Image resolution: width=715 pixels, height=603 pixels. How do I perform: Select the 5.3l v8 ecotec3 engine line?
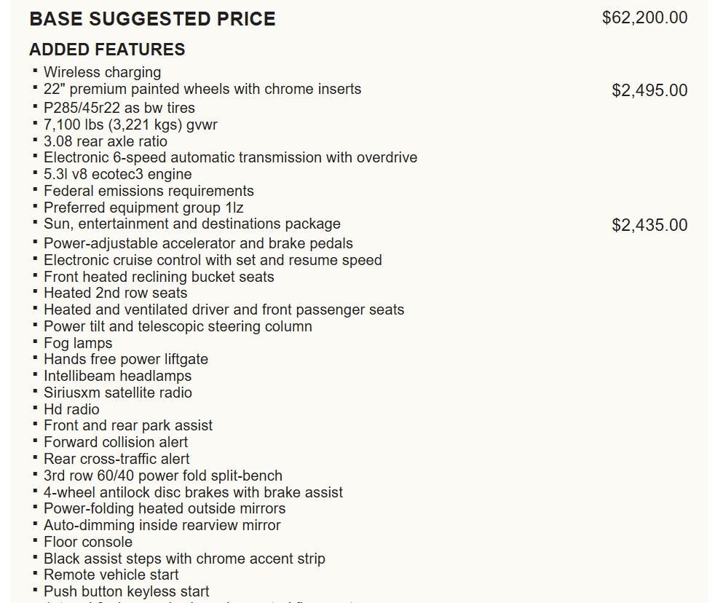pyautogui.click(x=118, y=174)
